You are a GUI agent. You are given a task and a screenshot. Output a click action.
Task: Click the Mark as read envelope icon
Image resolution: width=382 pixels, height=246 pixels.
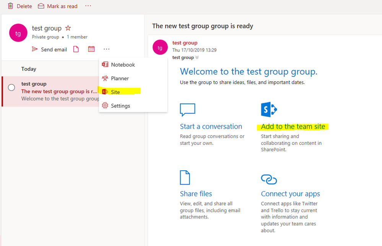(x=41, y=6)
